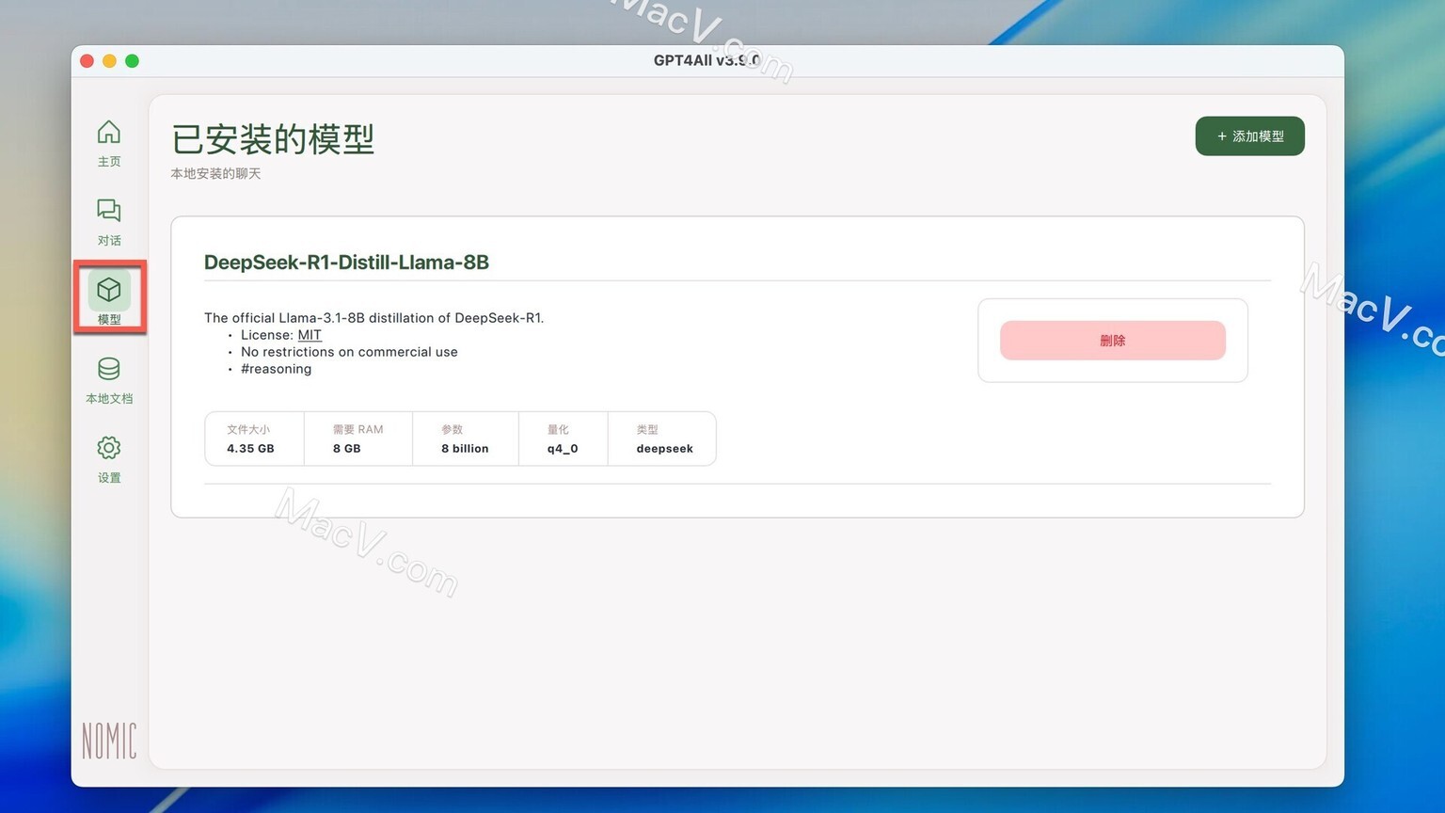Click the 4.35 GB file size value
The height and width of the screenshot is (813, 1445).
click(x=250, y=449)
